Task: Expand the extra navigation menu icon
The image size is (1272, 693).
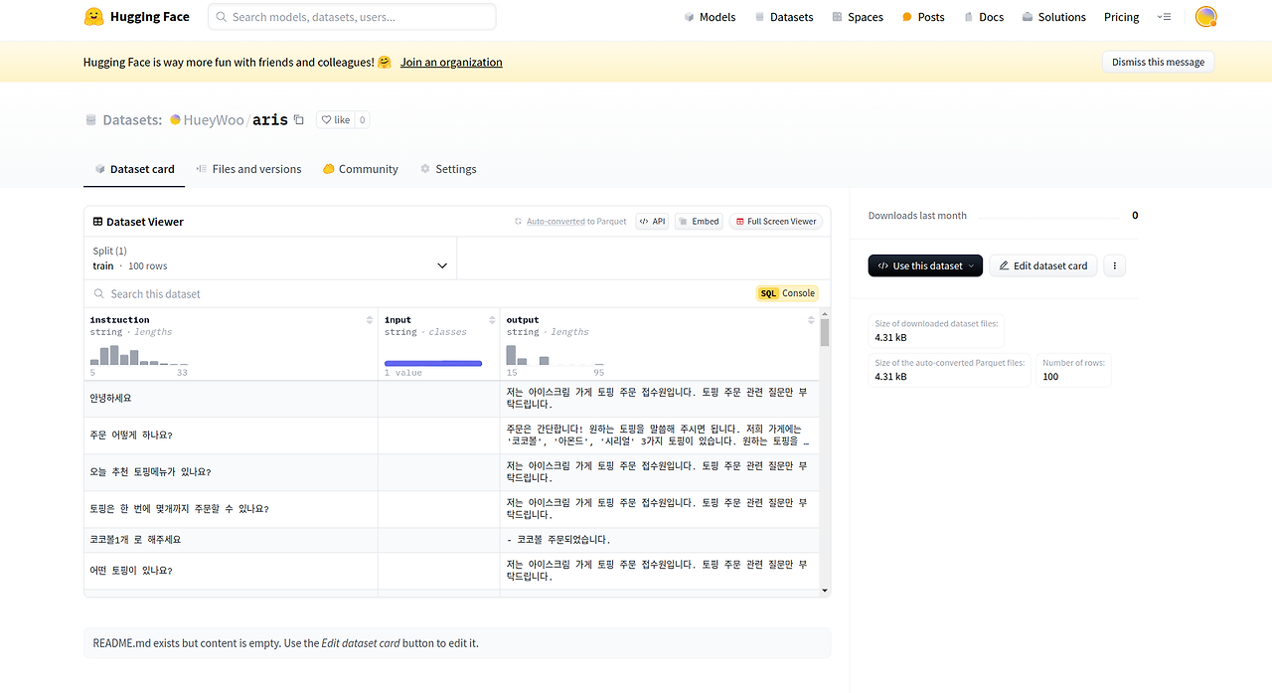Action: point(1165,17)
